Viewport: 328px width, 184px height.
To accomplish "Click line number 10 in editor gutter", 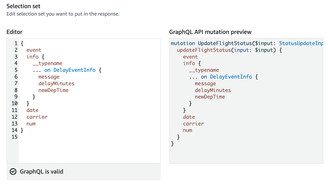I will coord(14,103).
